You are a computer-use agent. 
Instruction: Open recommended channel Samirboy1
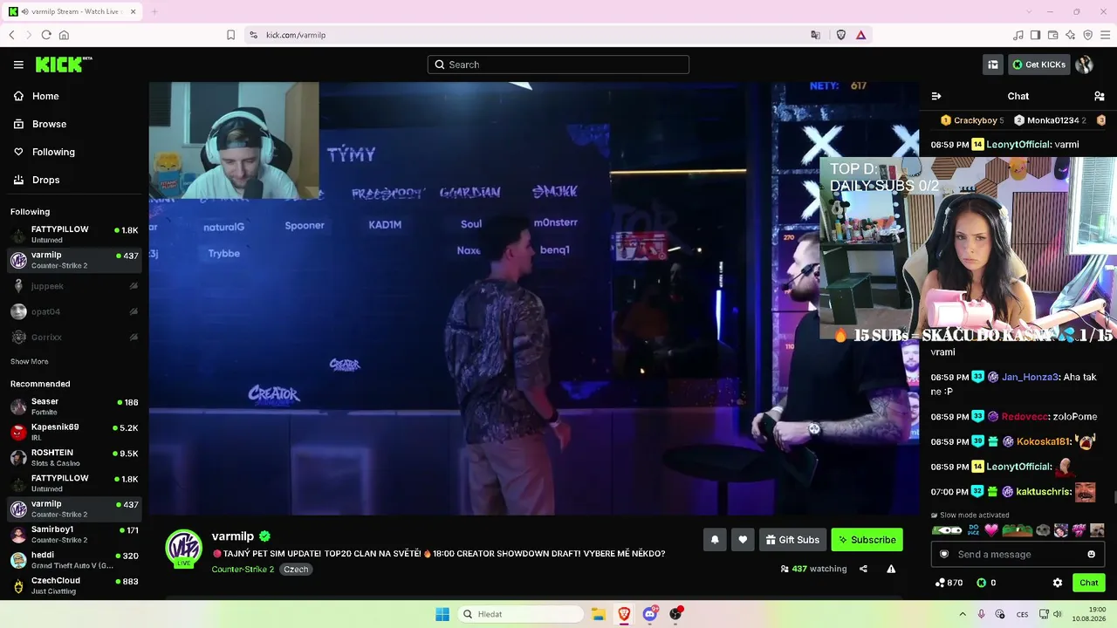(74, 534)
